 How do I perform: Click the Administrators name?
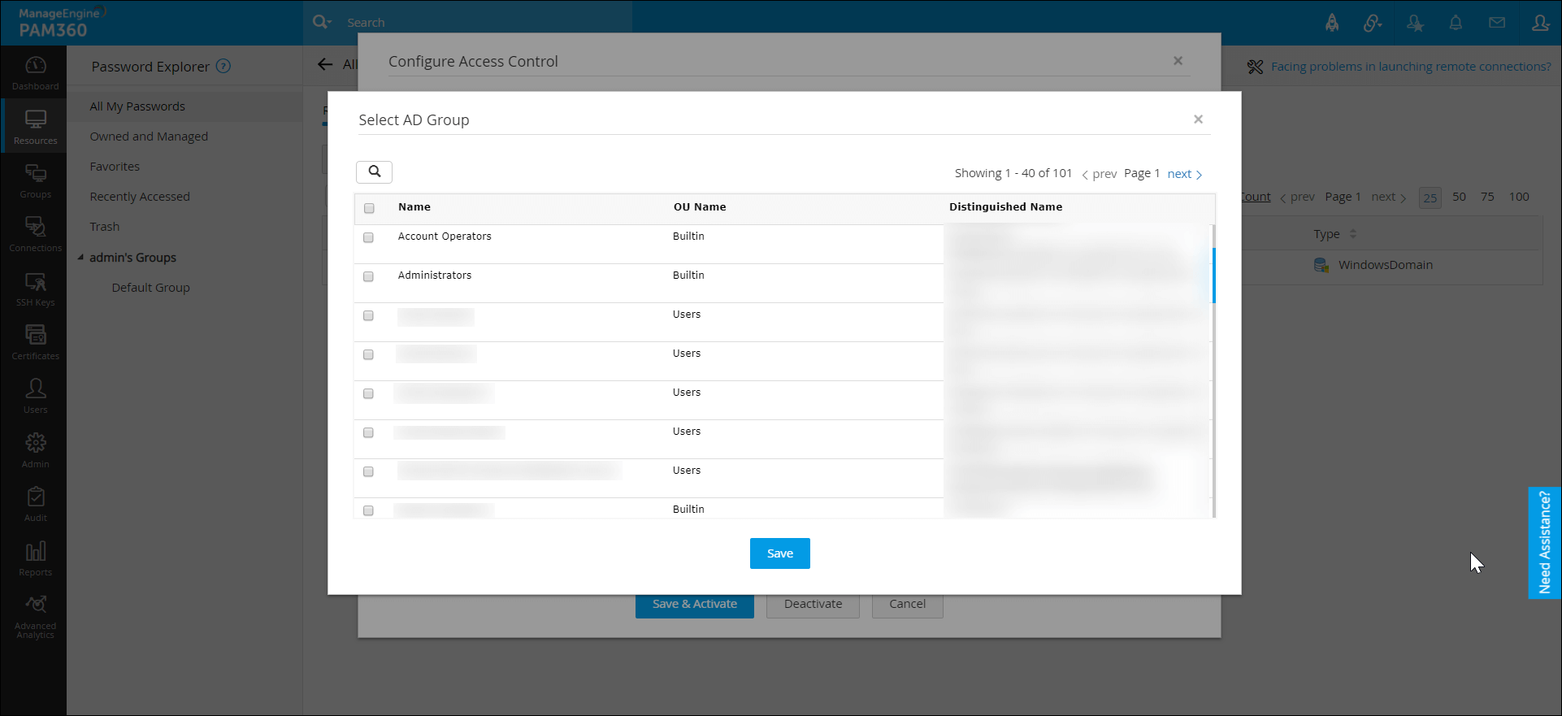coord(435,276)
